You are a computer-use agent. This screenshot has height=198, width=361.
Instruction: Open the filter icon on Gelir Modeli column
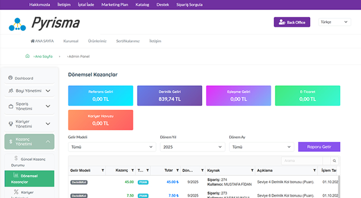pyautogui.click(x=103, y=171)
